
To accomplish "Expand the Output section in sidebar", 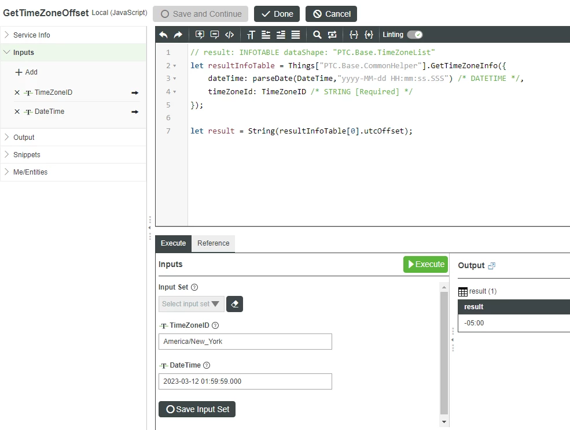I will (x=73, y=138).
